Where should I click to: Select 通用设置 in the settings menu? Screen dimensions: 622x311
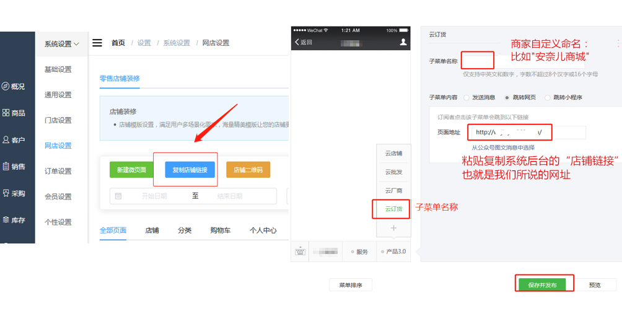(x=58, y=95)
